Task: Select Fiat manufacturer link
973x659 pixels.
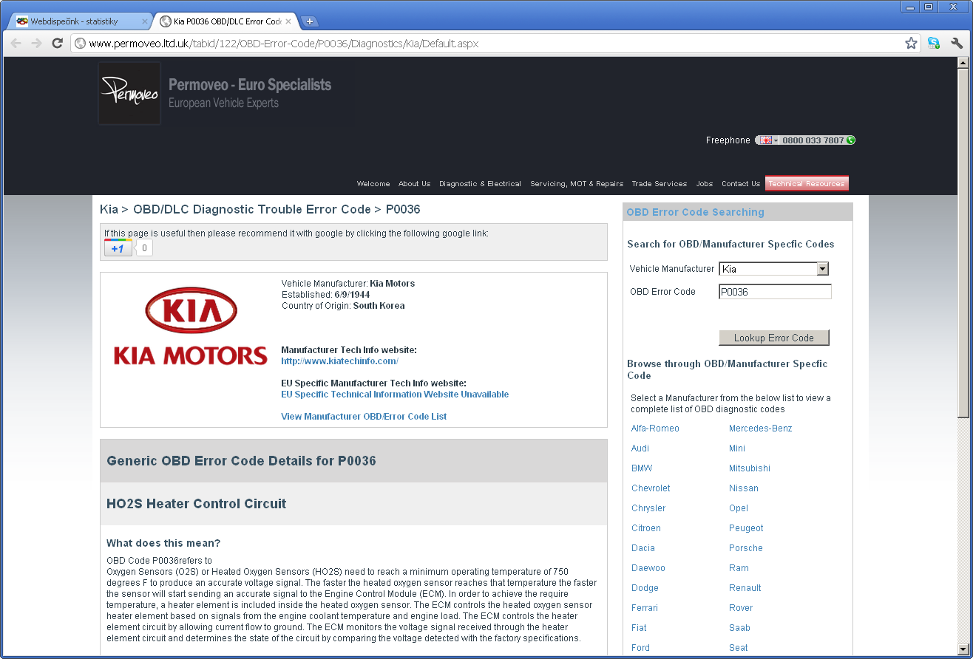Action: [x=639, y=628]
